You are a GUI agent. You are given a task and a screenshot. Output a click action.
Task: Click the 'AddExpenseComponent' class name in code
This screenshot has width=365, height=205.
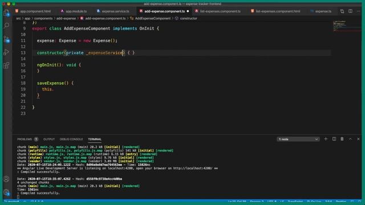tap(87, 28)
